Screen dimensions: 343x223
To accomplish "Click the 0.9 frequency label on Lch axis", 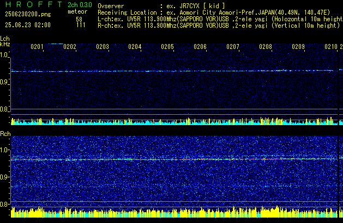I will coord(4,82).
